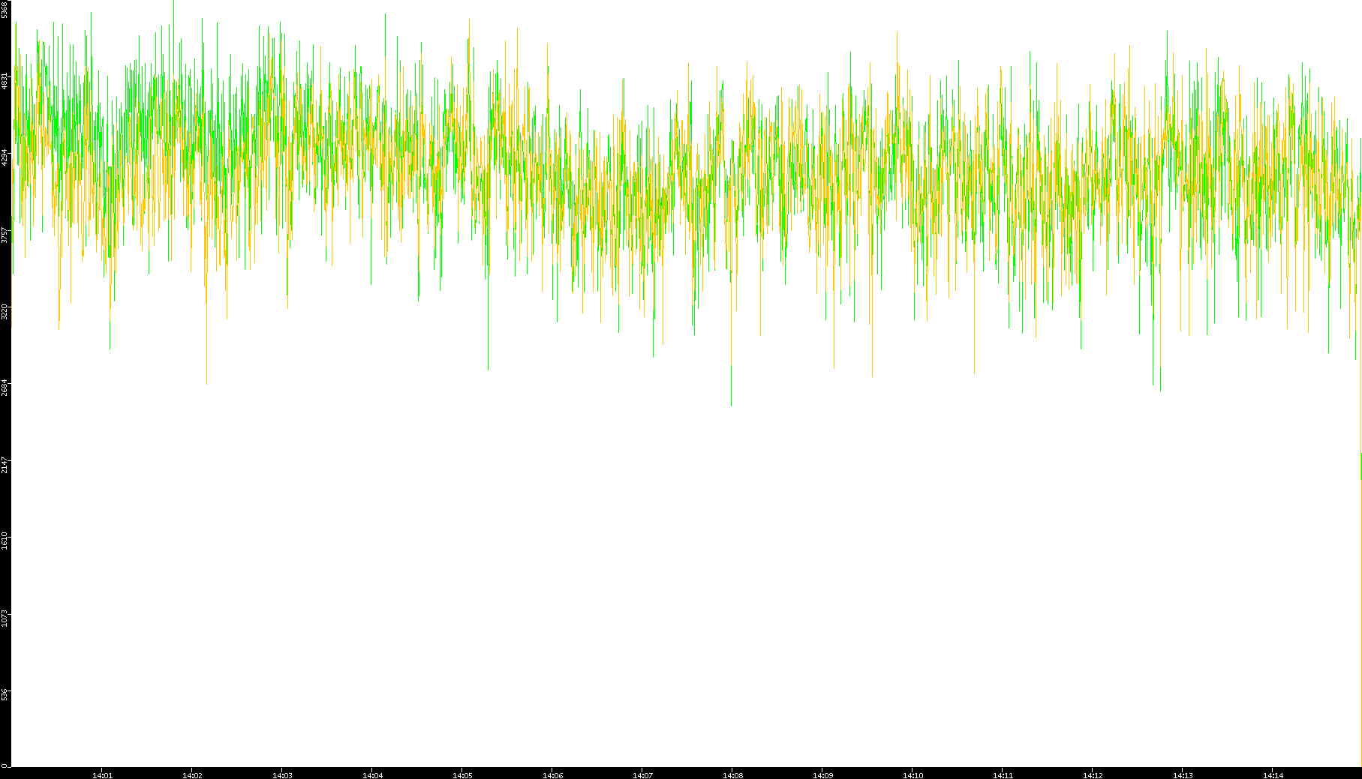Click the 14:12 time axis label
Screen dimensions: 1362x779
tap(1093, 775)
